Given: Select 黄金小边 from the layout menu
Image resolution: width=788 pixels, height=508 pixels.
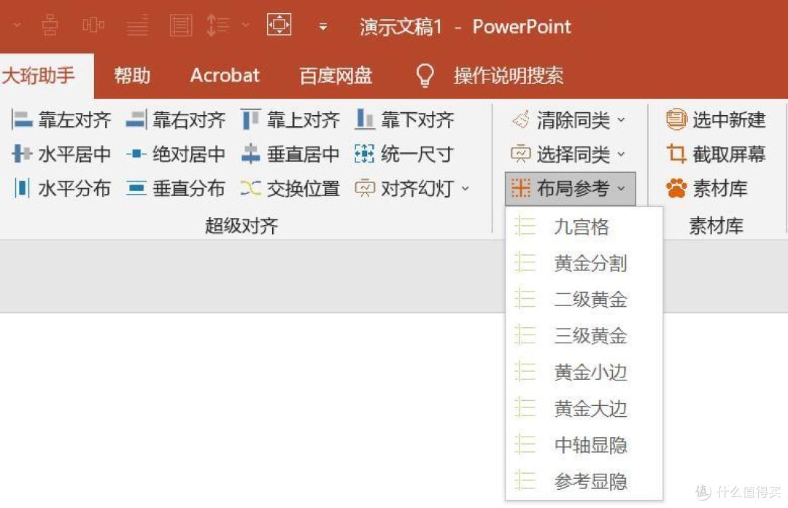Looking at the screenshot, I should (x=584, y=372).
